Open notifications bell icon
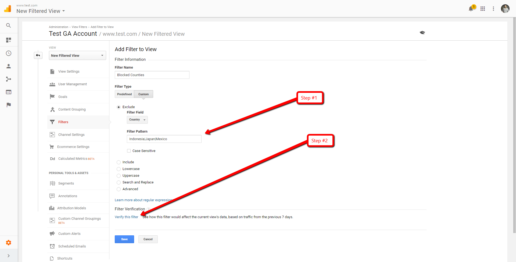516x262 pixels. [x=471, y=9]
